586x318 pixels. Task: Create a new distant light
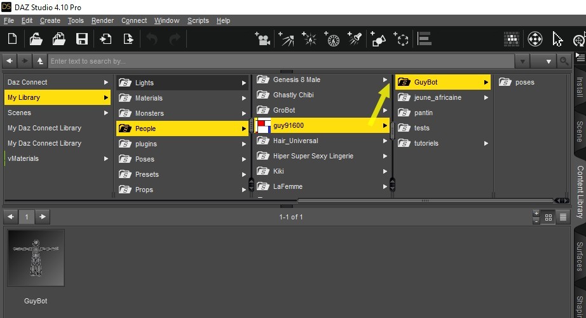286,39
